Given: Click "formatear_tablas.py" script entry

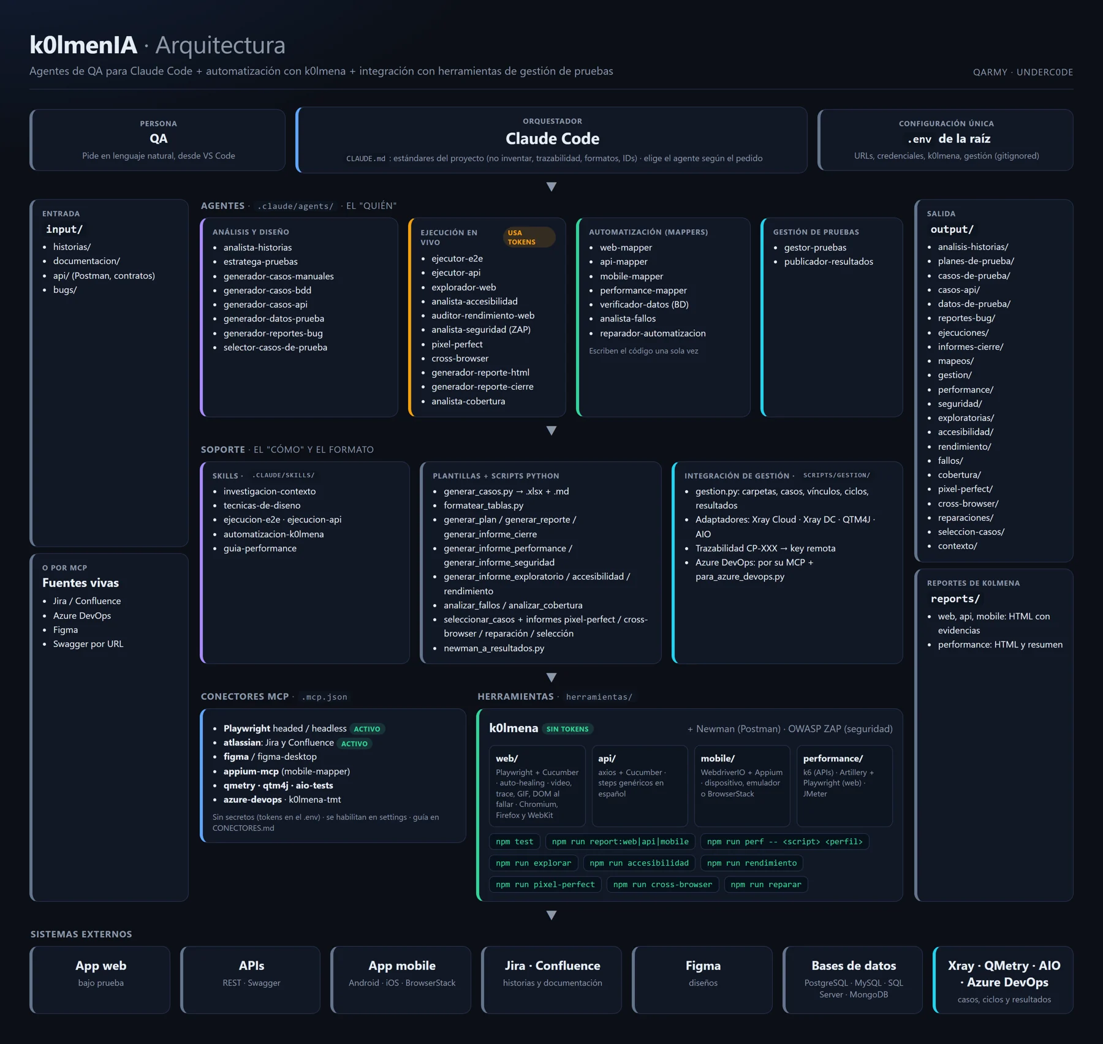Looking at the screenshot, I should click(x=483, y=505).
